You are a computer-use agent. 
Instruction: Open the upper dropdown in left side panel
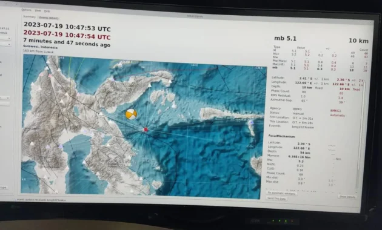point(5,38)
